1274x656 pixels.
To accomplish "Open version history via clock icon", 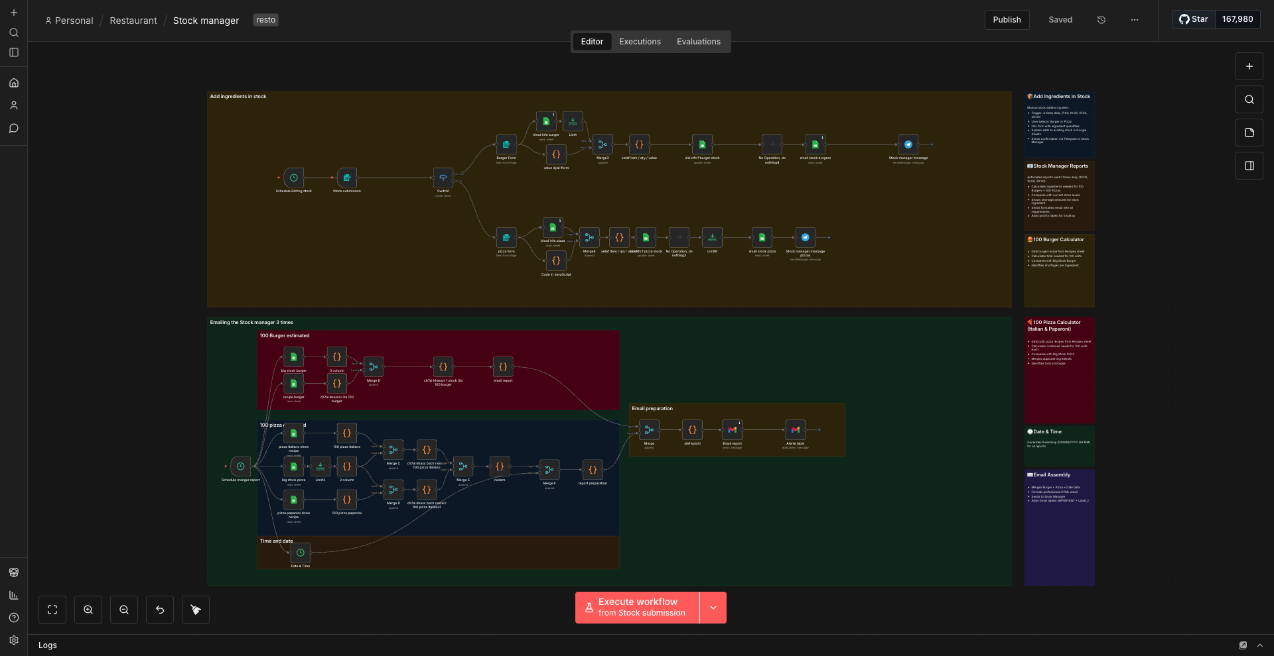I will (x=1101, y=20).
